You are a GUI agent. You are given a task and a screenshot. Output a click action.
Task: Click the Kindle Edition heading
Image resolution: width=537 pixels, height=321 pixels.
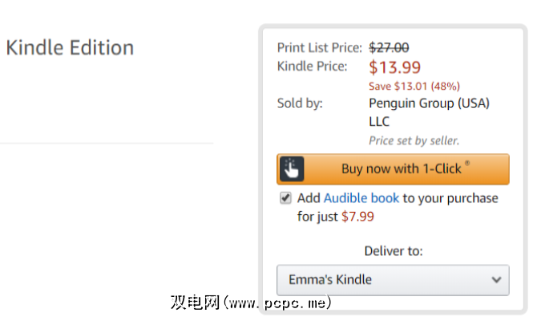(x=70, y=47)
